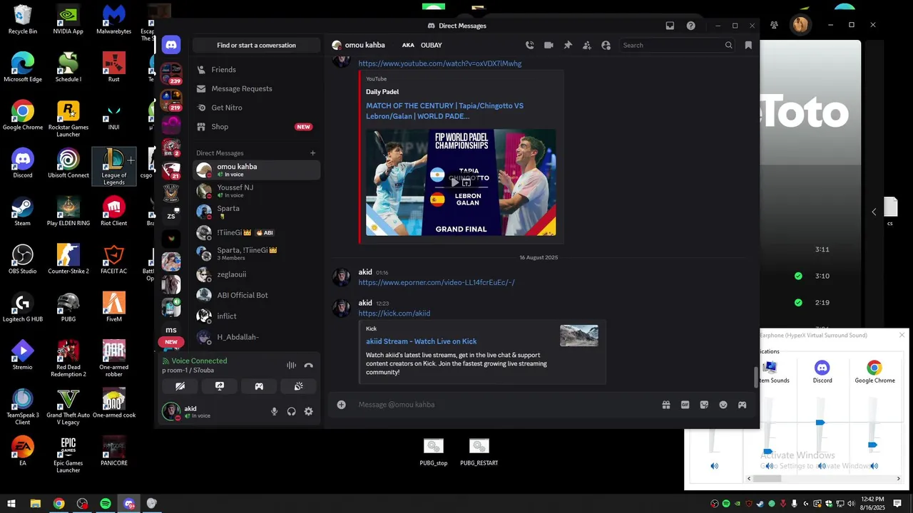Open group DM Sparta, !TiineGi

coord(256,254)
